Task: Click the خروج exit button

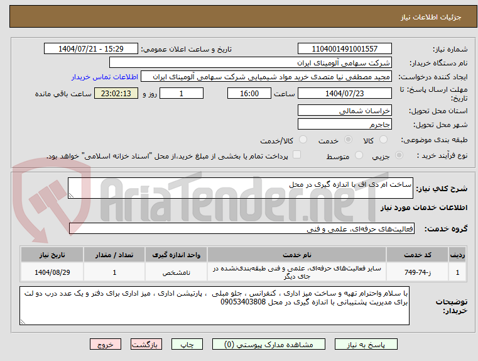Action: pos(105,344)
